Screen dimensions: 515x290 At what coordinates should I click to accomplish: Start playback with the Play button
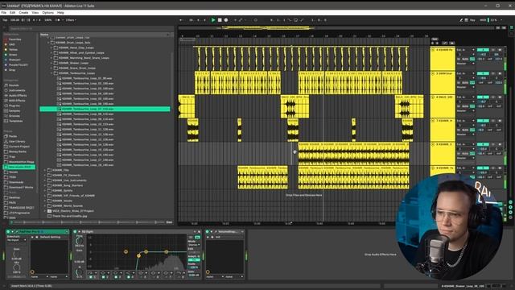click(213, 20)
